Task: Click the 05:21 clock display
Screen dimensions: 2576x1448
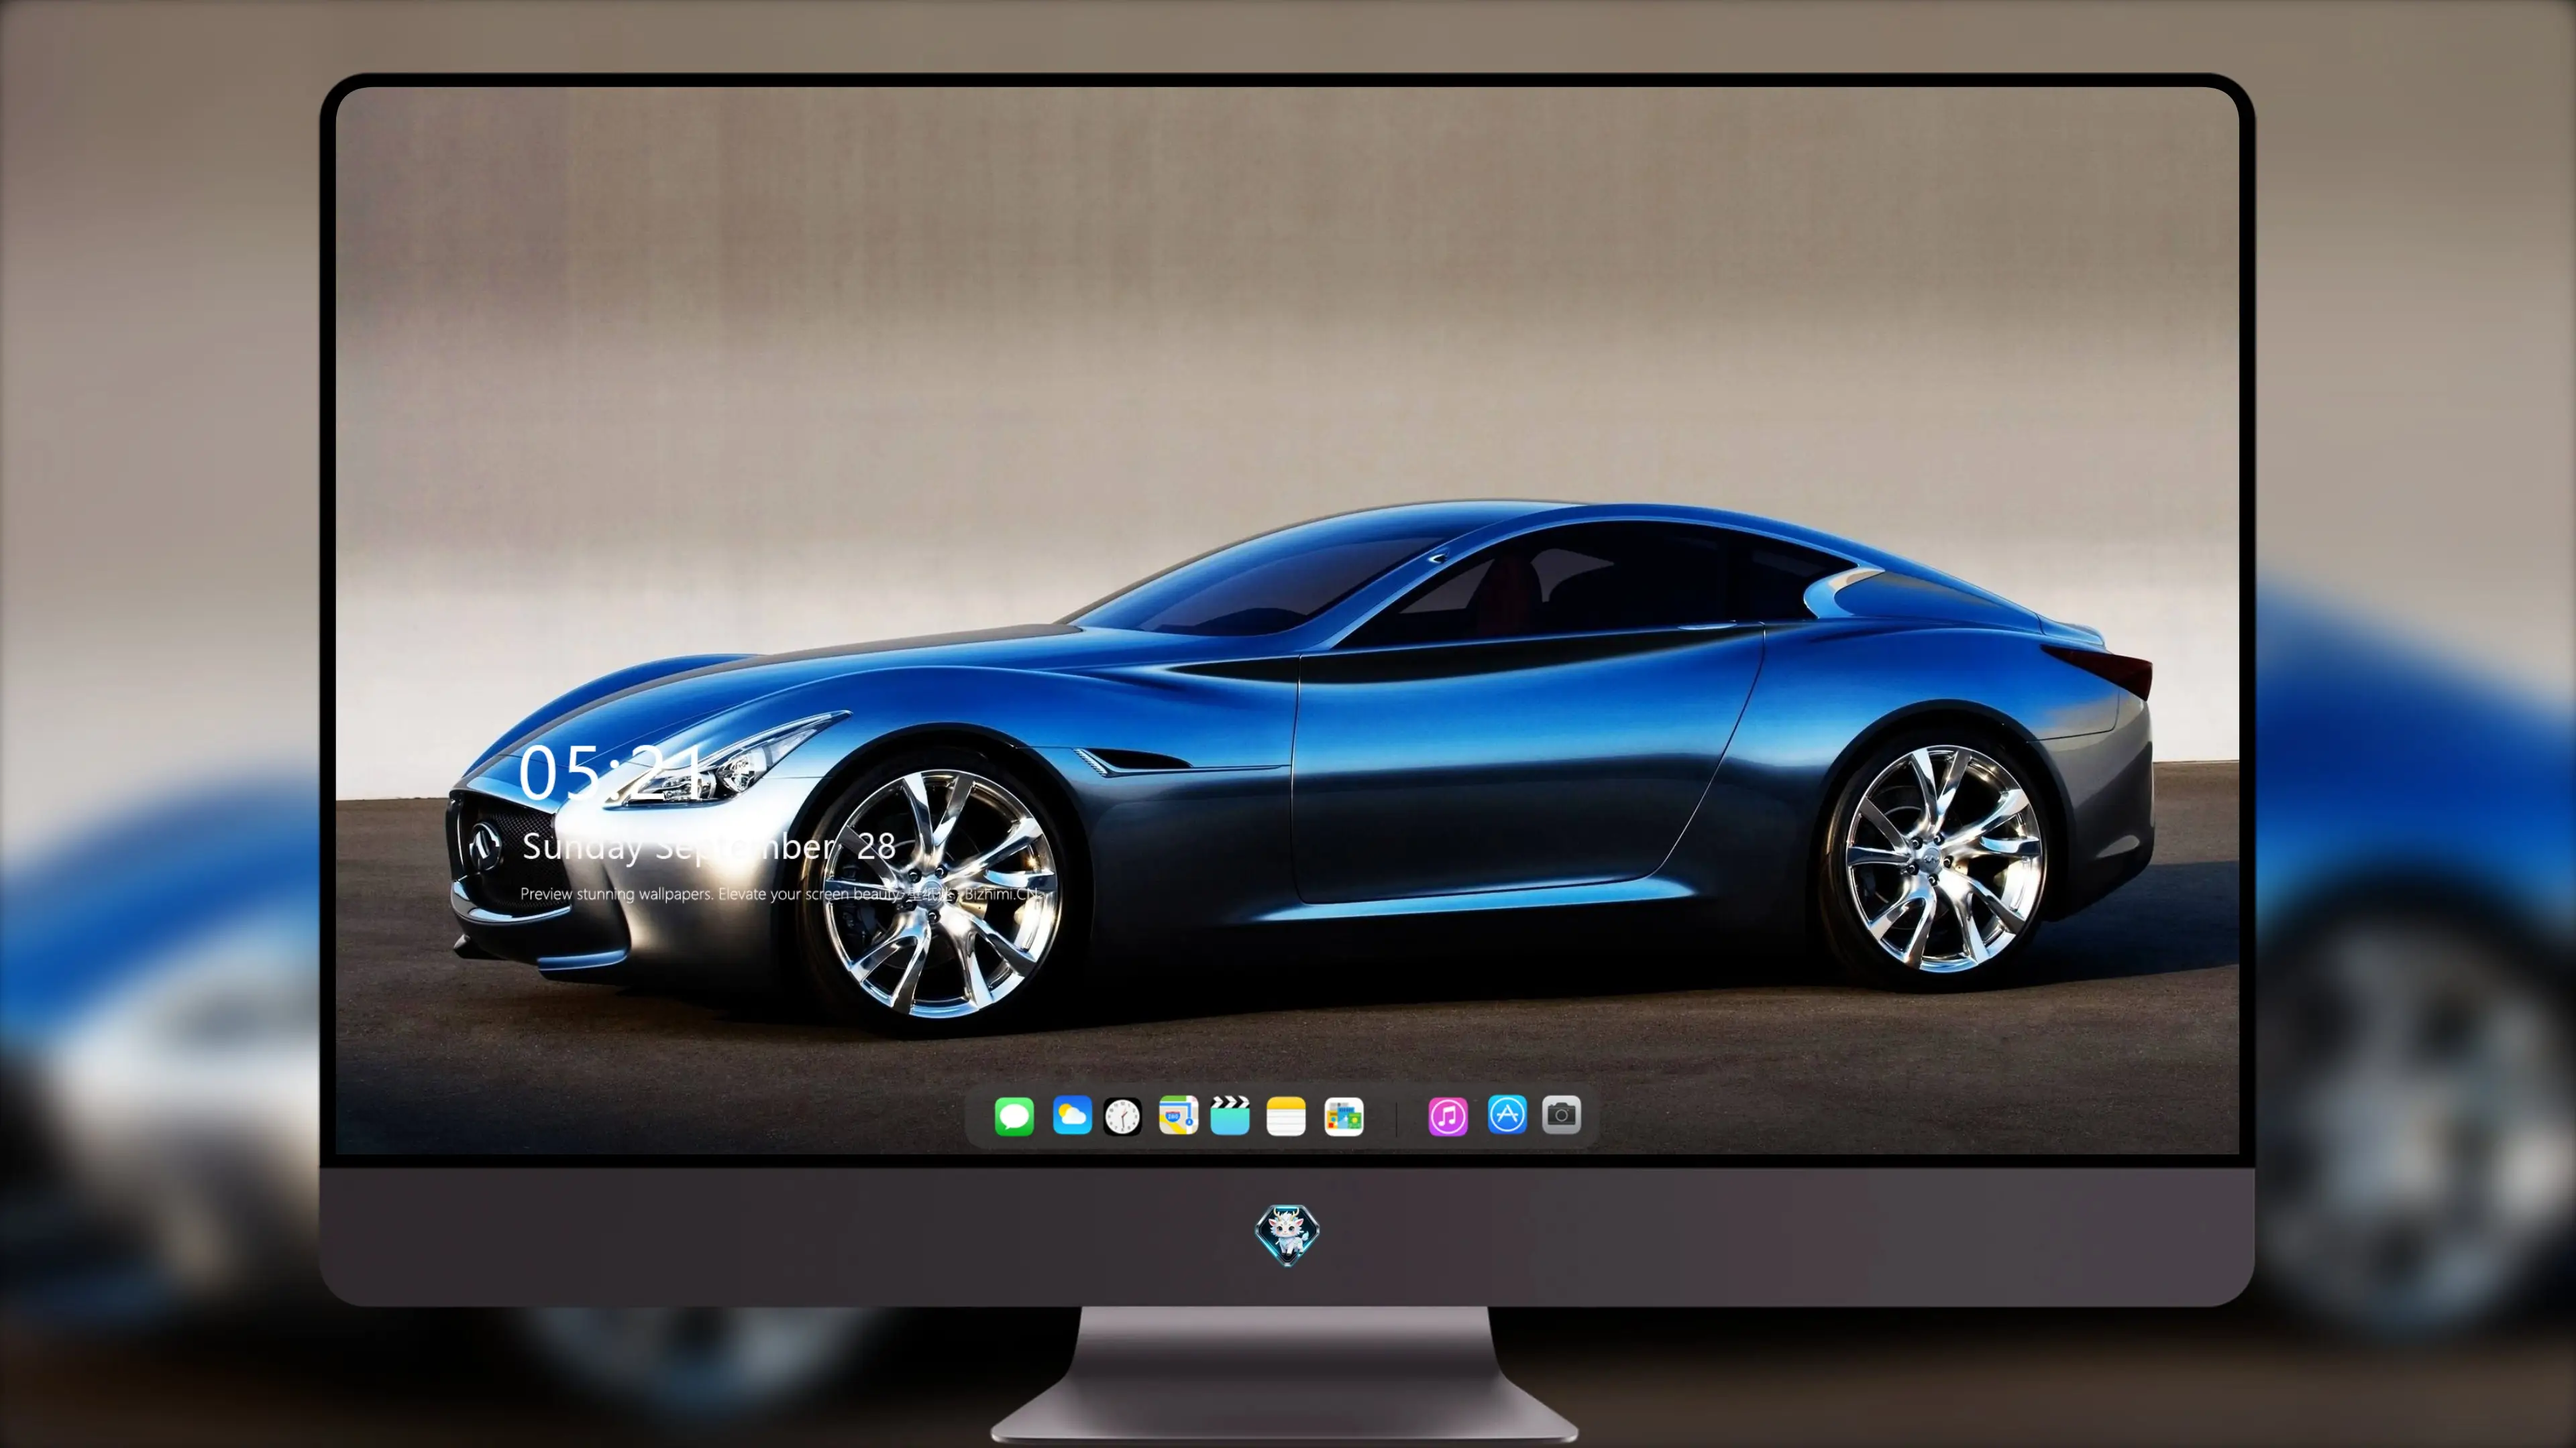Action: click(x=611, y=772)
